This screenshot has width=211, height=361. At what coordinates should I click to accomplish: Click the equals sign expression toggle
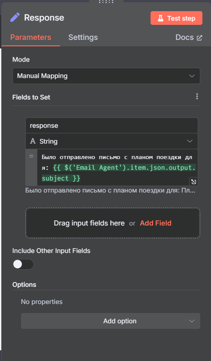(x=31, y=156)
